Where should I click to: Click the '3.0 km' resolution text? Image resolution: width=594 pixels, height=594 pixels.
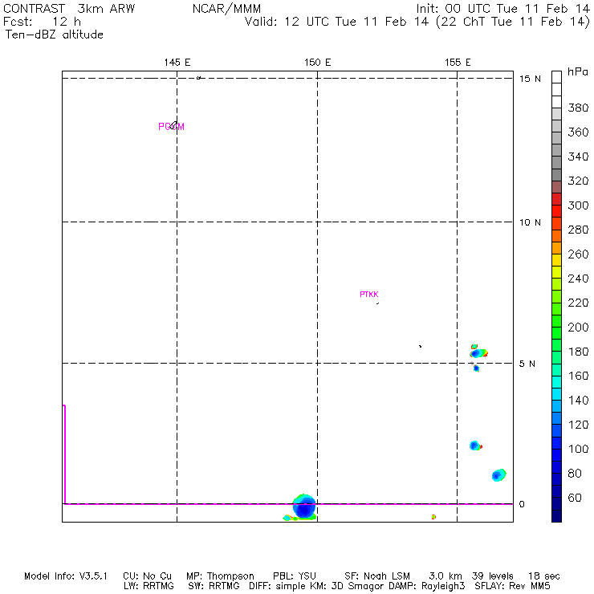[x=445, y=576]
